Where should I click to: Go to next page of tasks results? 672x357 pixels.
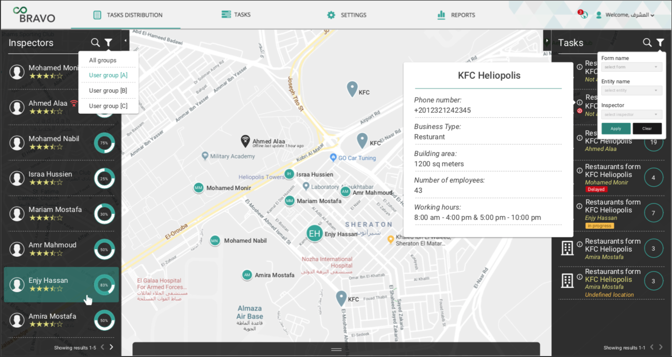point(661,347)
